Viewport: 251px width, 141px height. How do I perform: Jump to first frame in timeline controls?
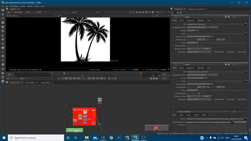66,78
